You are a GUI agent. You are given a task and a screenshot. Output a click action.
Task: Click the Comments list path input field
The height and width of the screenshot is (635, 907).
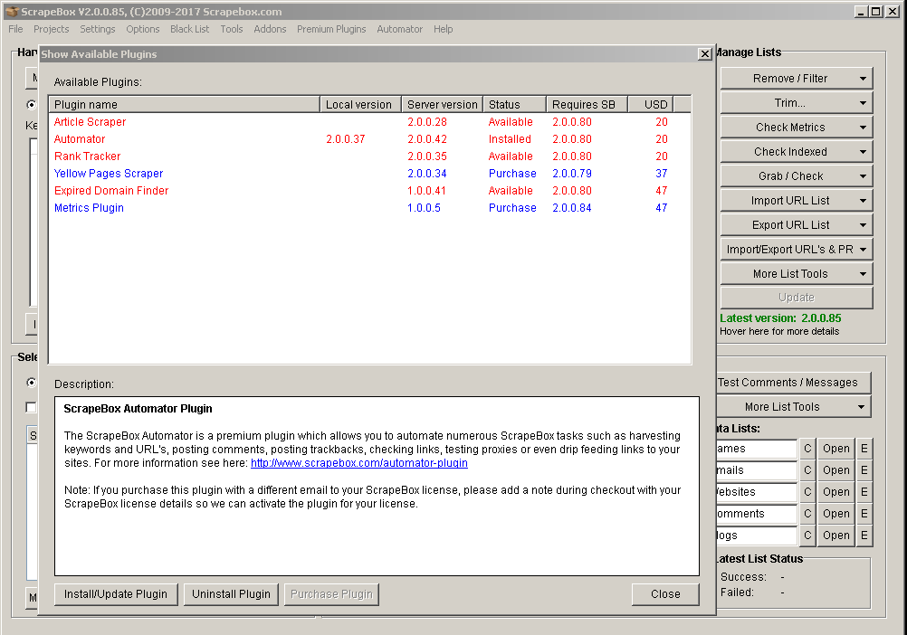tap(757, 514)
